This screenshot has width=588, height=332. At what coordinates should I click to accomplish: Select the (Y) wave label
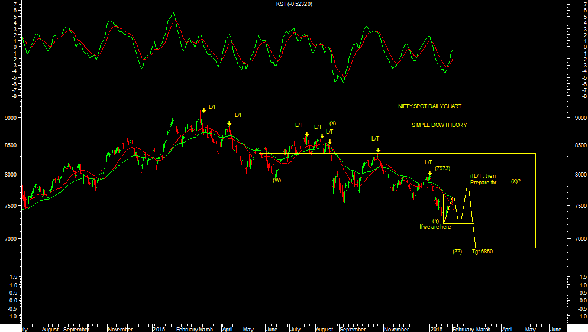[435, 220]
